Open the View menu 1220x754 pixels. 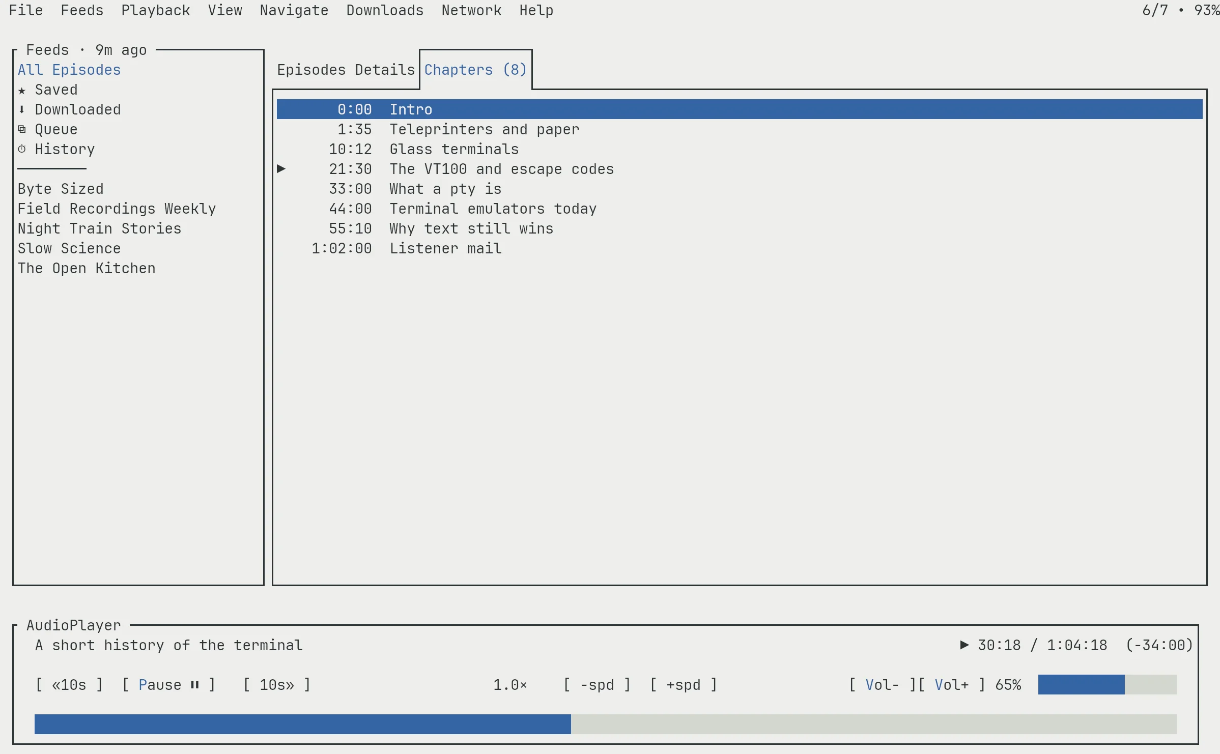pyautogui.click(x=225, y=10)
